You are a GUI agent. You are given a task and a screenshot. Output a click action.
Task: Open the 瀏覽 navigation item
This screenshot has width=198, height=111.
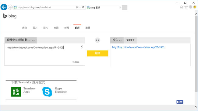click(88, 28)
